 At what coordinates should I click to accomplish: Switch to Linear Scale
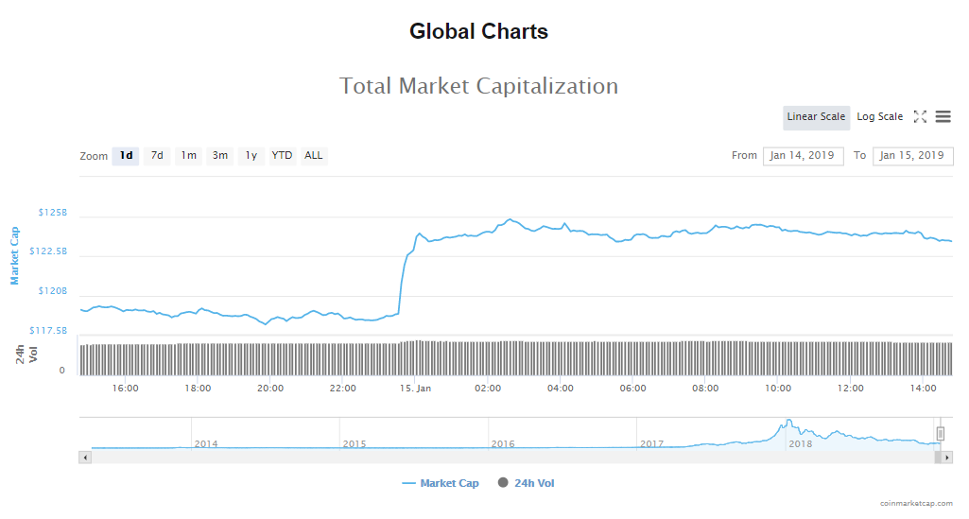[x=816, y=117]
